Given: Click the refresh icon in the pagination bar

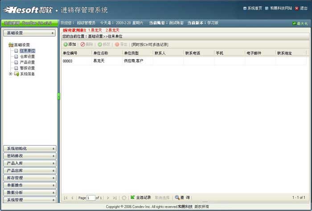Looking at the screenshot, I should pos(124,197).
